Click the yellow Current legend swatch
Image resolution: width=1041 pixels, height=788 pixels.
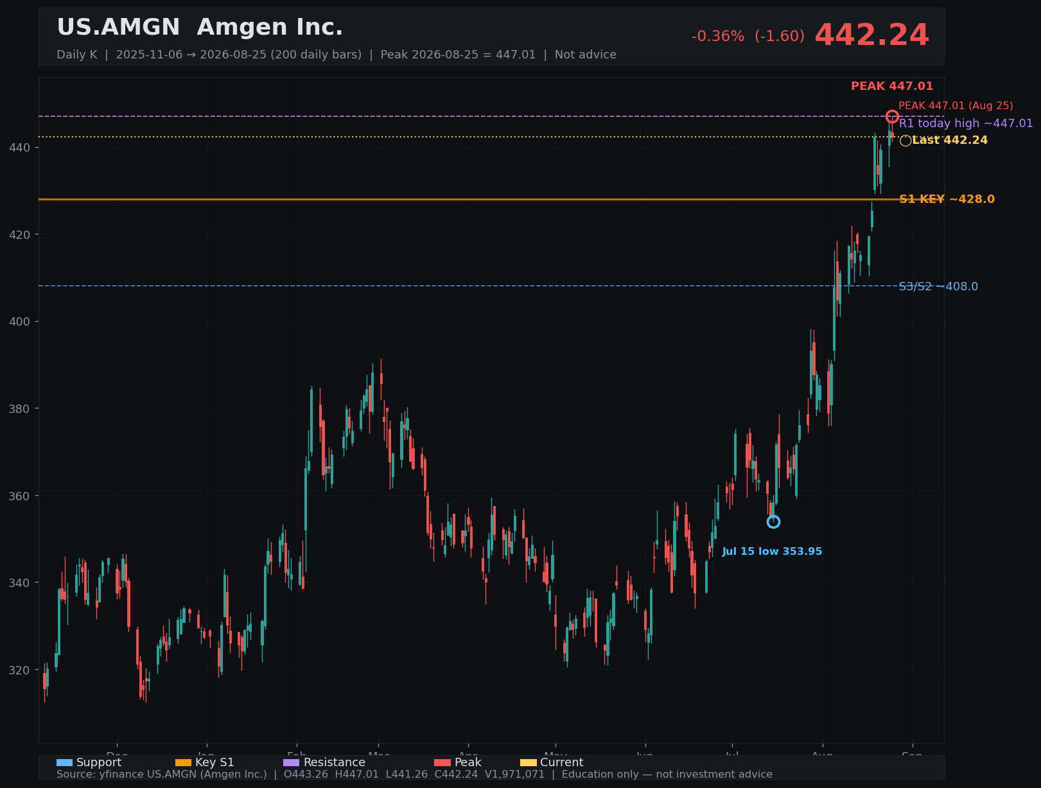[x=529, y=762]
